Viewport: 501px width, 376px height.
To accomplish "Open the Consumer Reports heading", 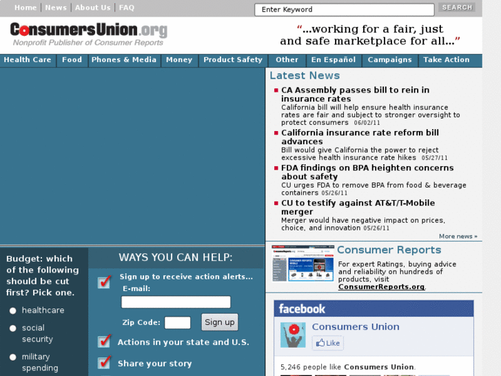I will pyautogui.click(x=389, y=250).
